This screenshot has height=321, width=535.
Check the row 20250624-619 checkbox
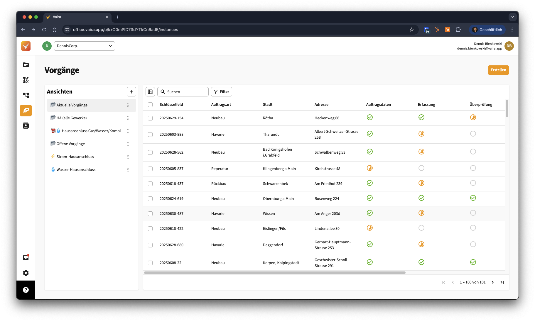[x=150, y=199]
